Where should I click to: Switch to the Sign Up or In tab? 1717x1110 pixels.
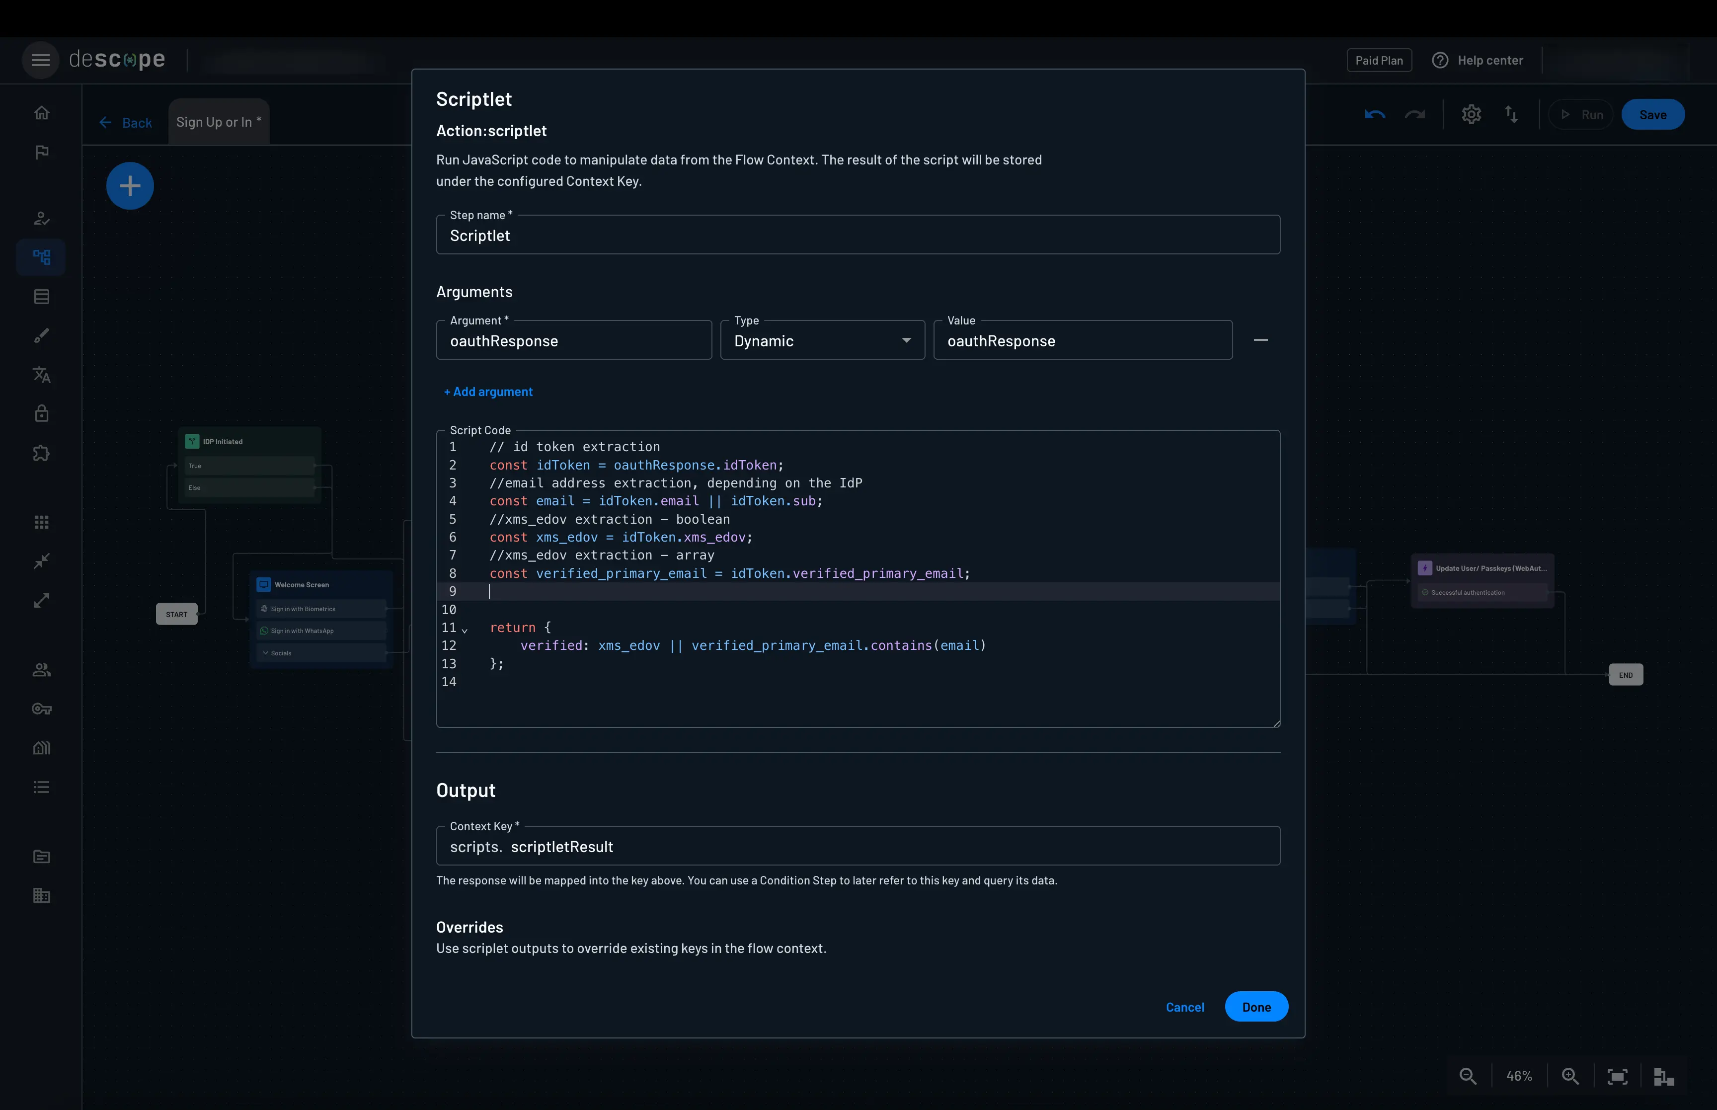point(218,122)
